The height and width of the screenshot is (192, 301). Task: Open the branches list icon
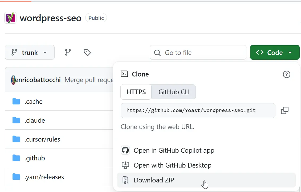pos(68,52)
